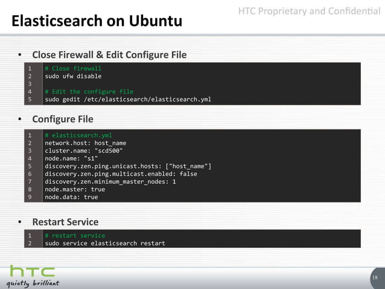
Task: Click the "HTC Proprietary and Confidential" header text
Action: click(309, 11)
